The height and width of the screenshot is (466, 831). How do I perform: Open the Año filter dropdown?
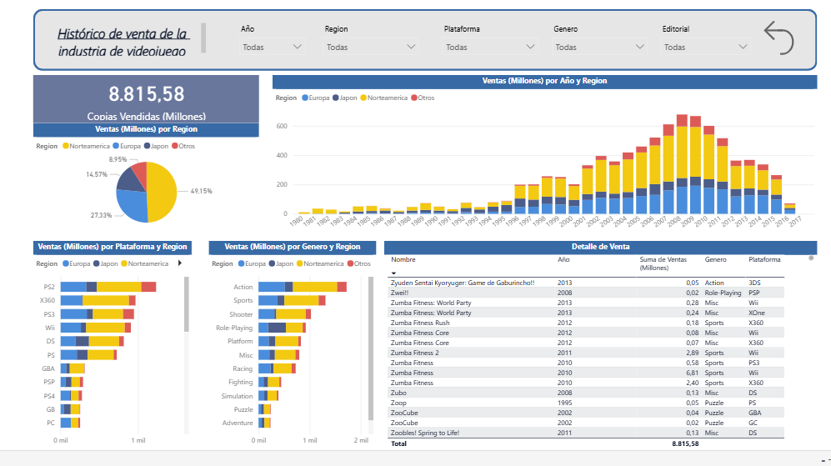(x=273, y=48)
